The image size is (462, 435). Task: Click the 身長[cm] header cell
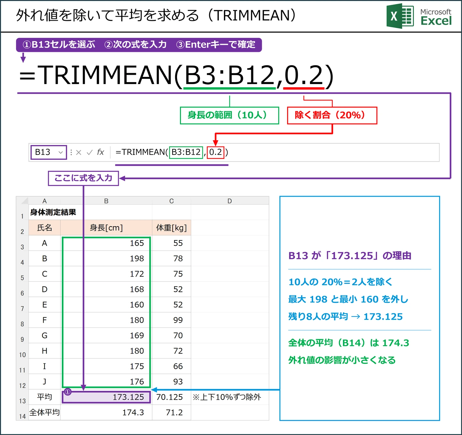[106, 228]
